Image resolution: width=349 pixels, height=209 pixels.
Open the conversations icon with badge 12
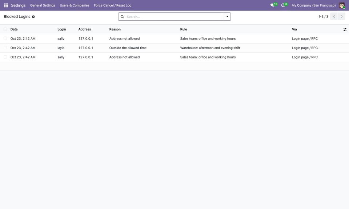pyautogui.click(x=273, y=5)
